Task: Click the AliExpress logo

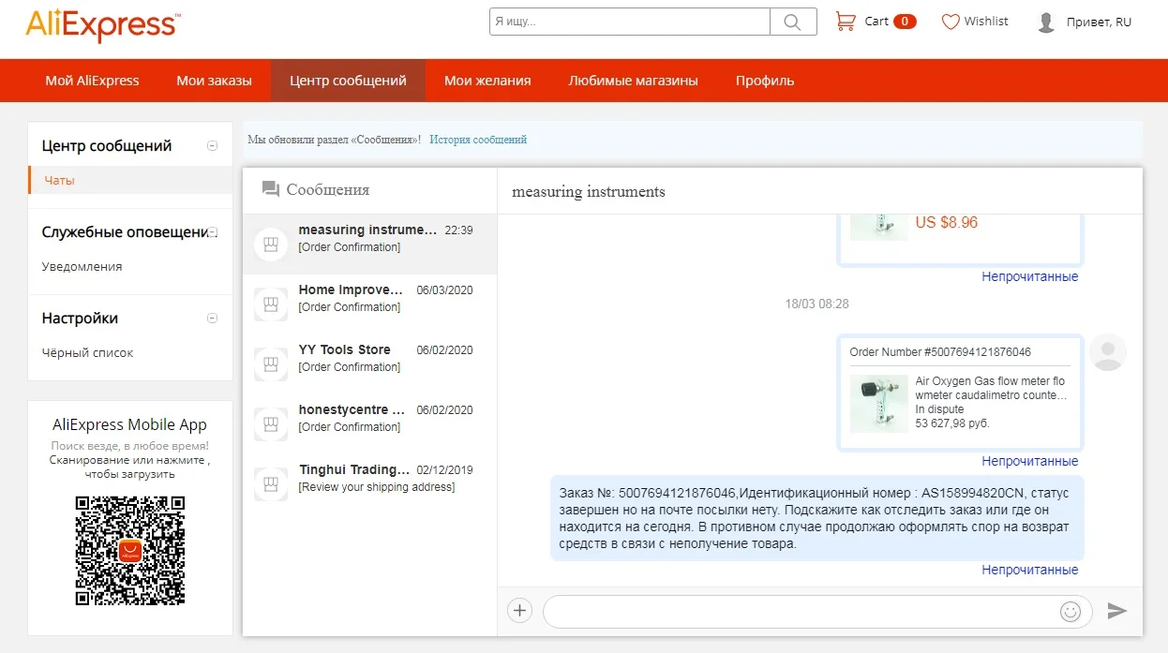Action: [103, 25]
